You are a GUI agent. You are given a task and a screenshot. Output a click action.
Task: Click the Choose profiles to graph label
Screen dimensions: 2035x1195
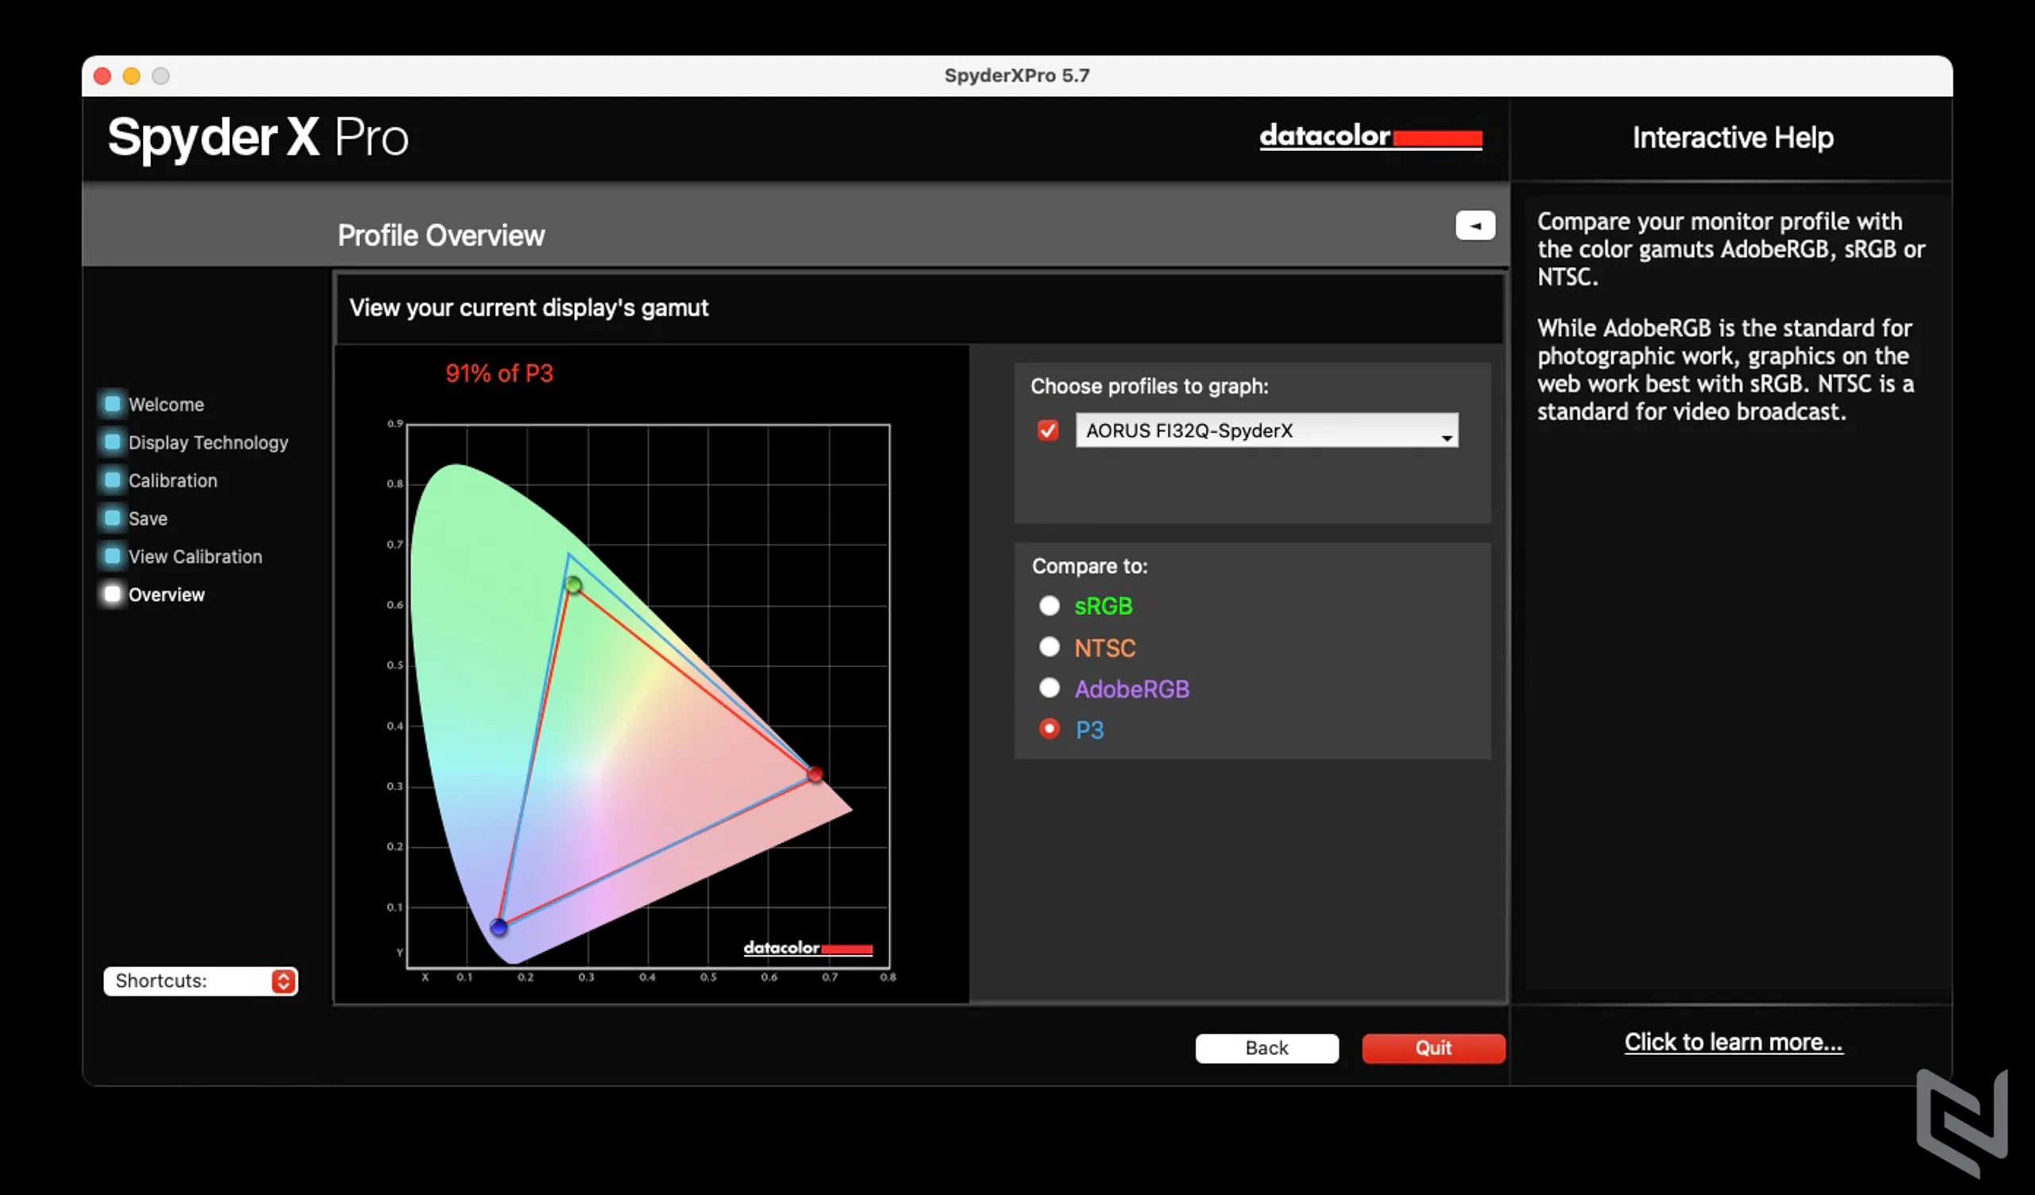click(1149, 386)
